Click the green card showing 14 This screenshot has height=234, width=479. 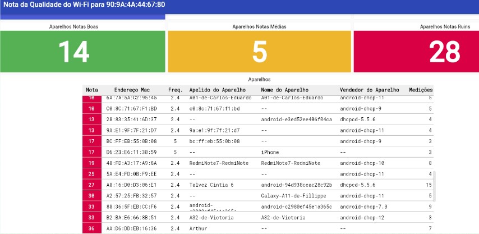(82, 51)
